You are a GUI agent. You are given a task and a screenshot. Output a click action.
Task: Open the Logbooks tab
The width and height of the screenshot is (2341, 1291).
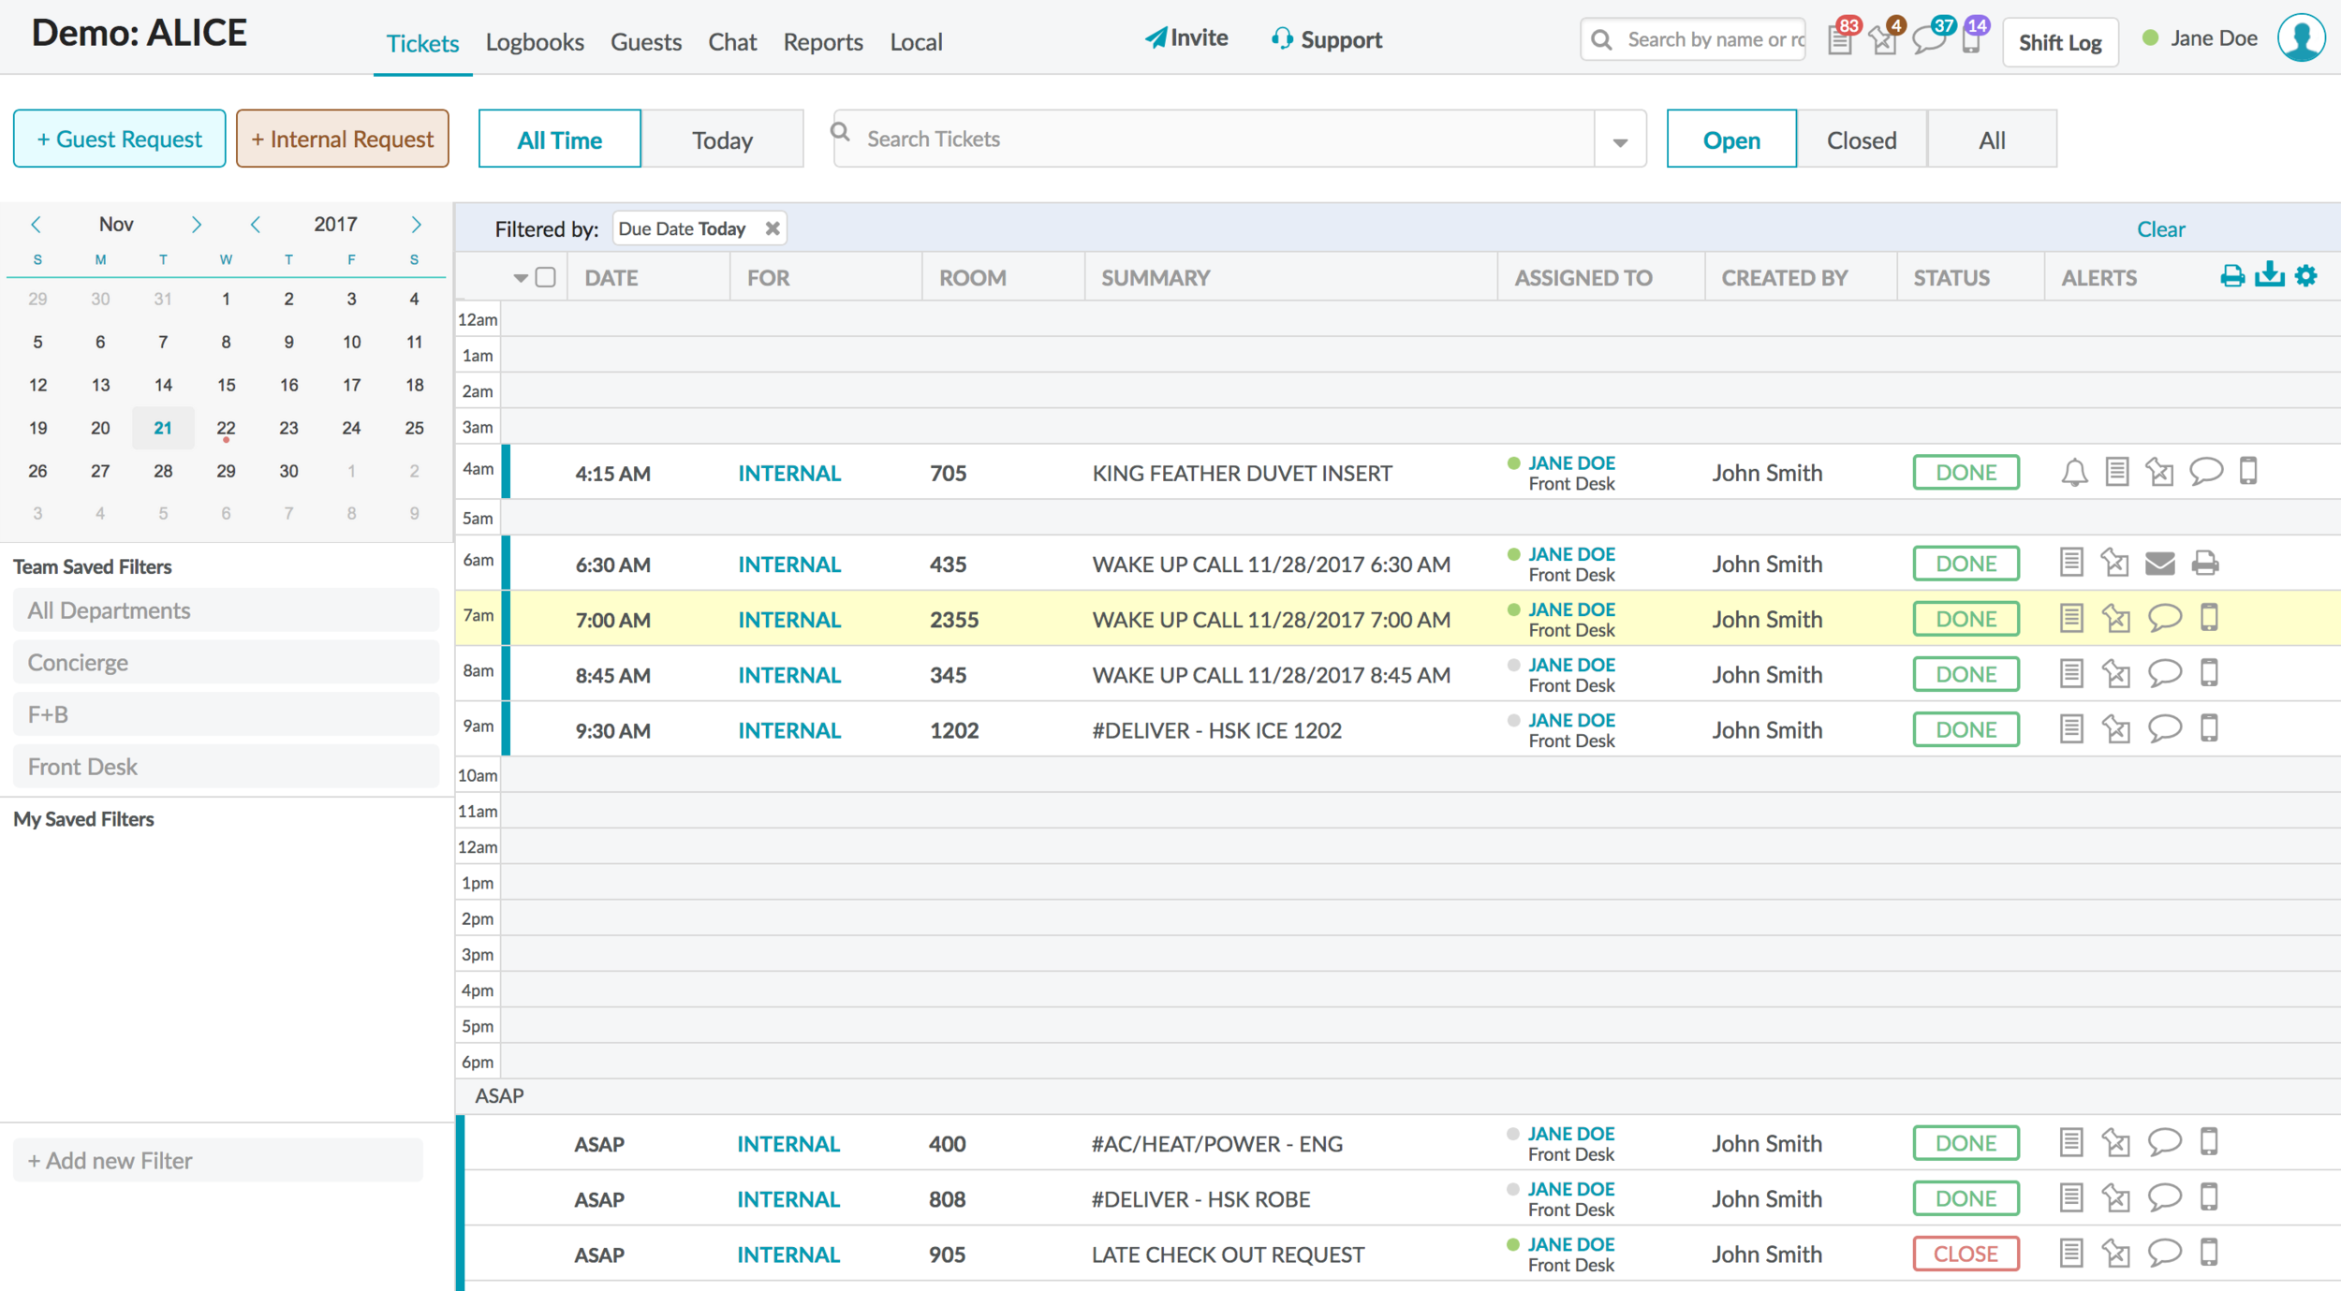click(535, 42)
